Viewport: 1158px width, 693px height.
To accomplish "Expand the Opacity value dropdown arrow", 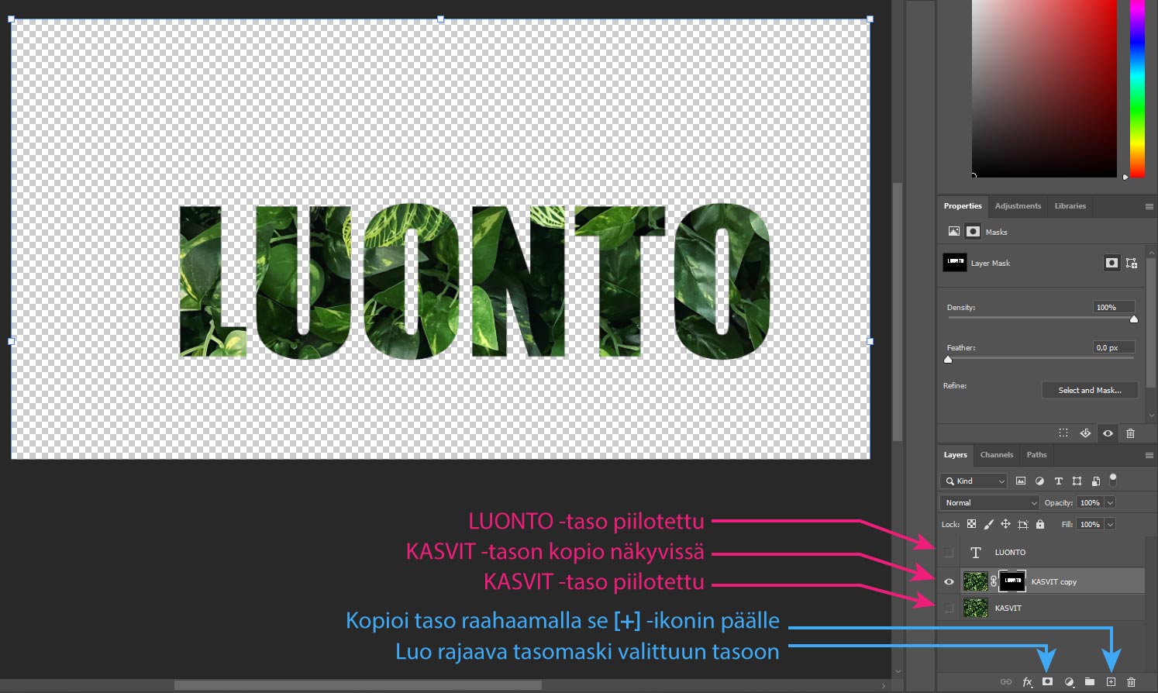I will (1110, 502).
